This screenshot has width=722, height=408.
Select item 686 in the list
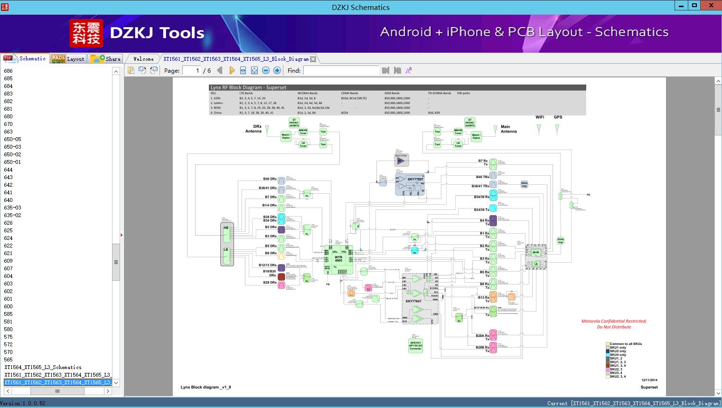[x=9, y=71]
